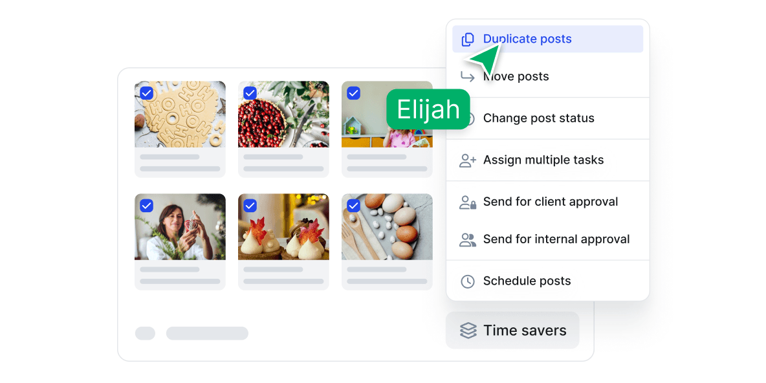Image resolution: width=766 pixels, height=383 pixels.
Task: Choose Change post status option
Action: (x=538, y=118)
